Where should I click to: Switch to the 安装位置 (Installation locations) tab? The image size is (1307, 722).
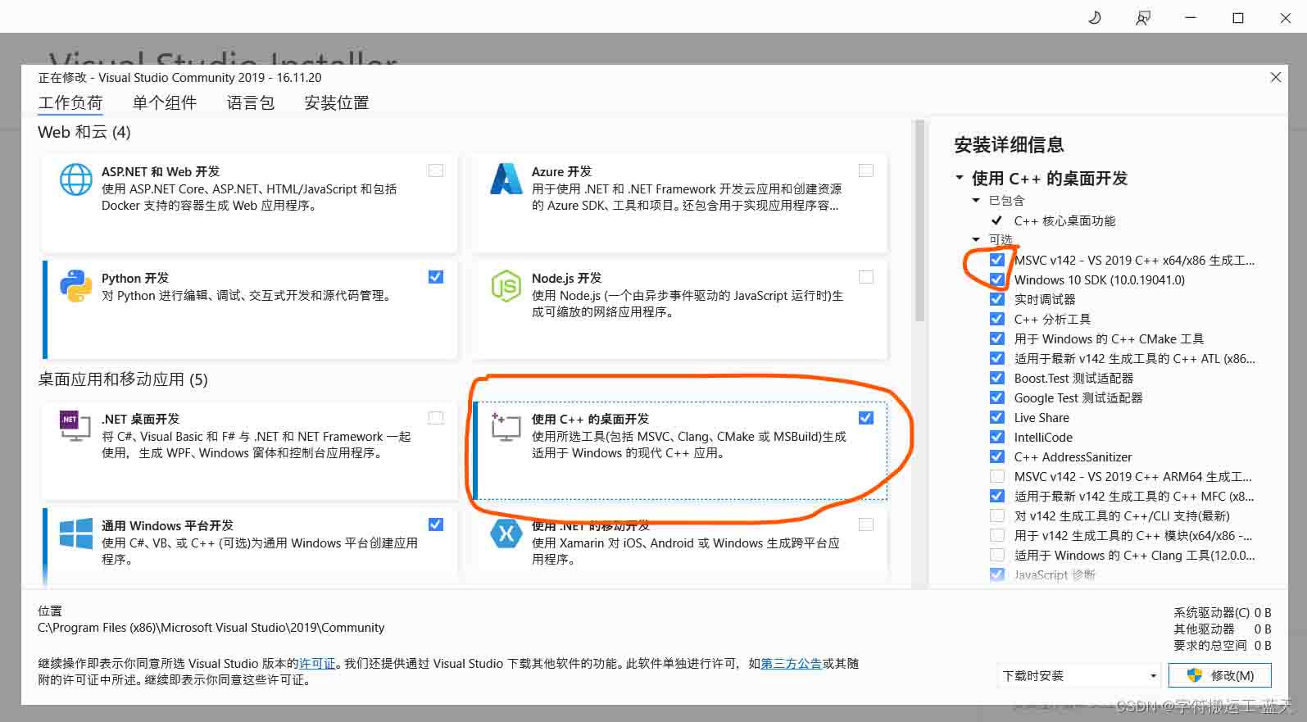click(x=337, y=102)
